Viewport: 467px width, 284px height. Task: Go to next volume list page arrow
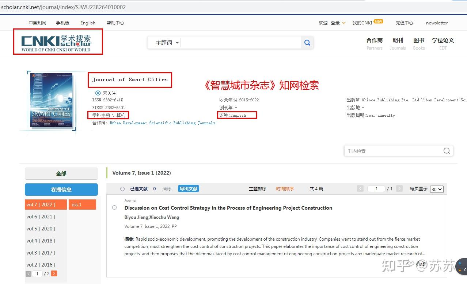click(54, 273)
